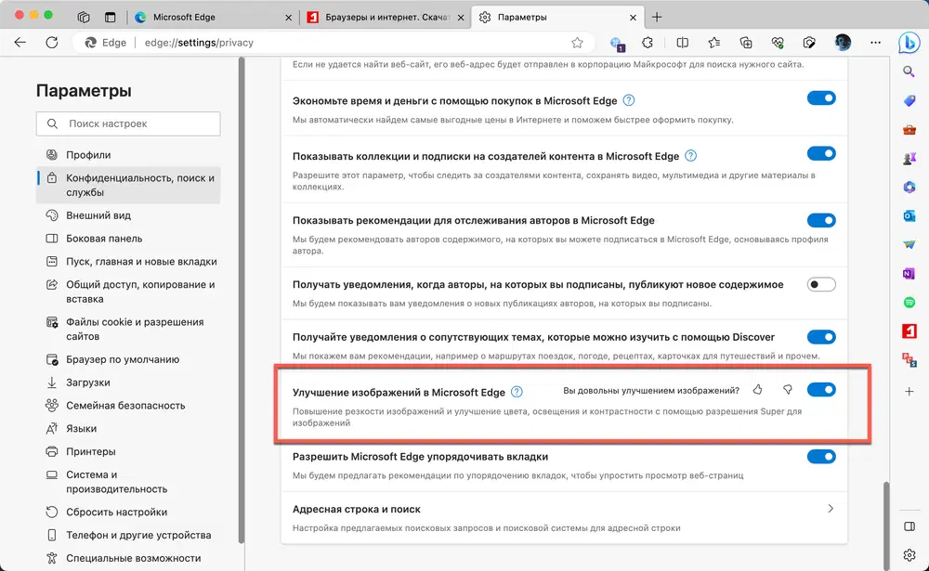The width and height of the screenshot is (929, 571).
Task: Open a new tab with plus button
Action: coord(657,18)
